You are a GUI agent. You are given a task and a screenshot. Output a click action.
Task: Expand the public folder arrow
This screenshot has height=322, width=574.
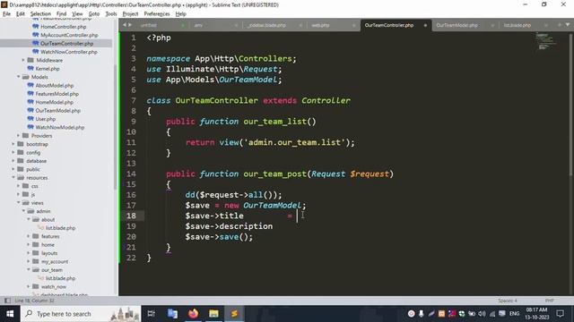[13, 169]
